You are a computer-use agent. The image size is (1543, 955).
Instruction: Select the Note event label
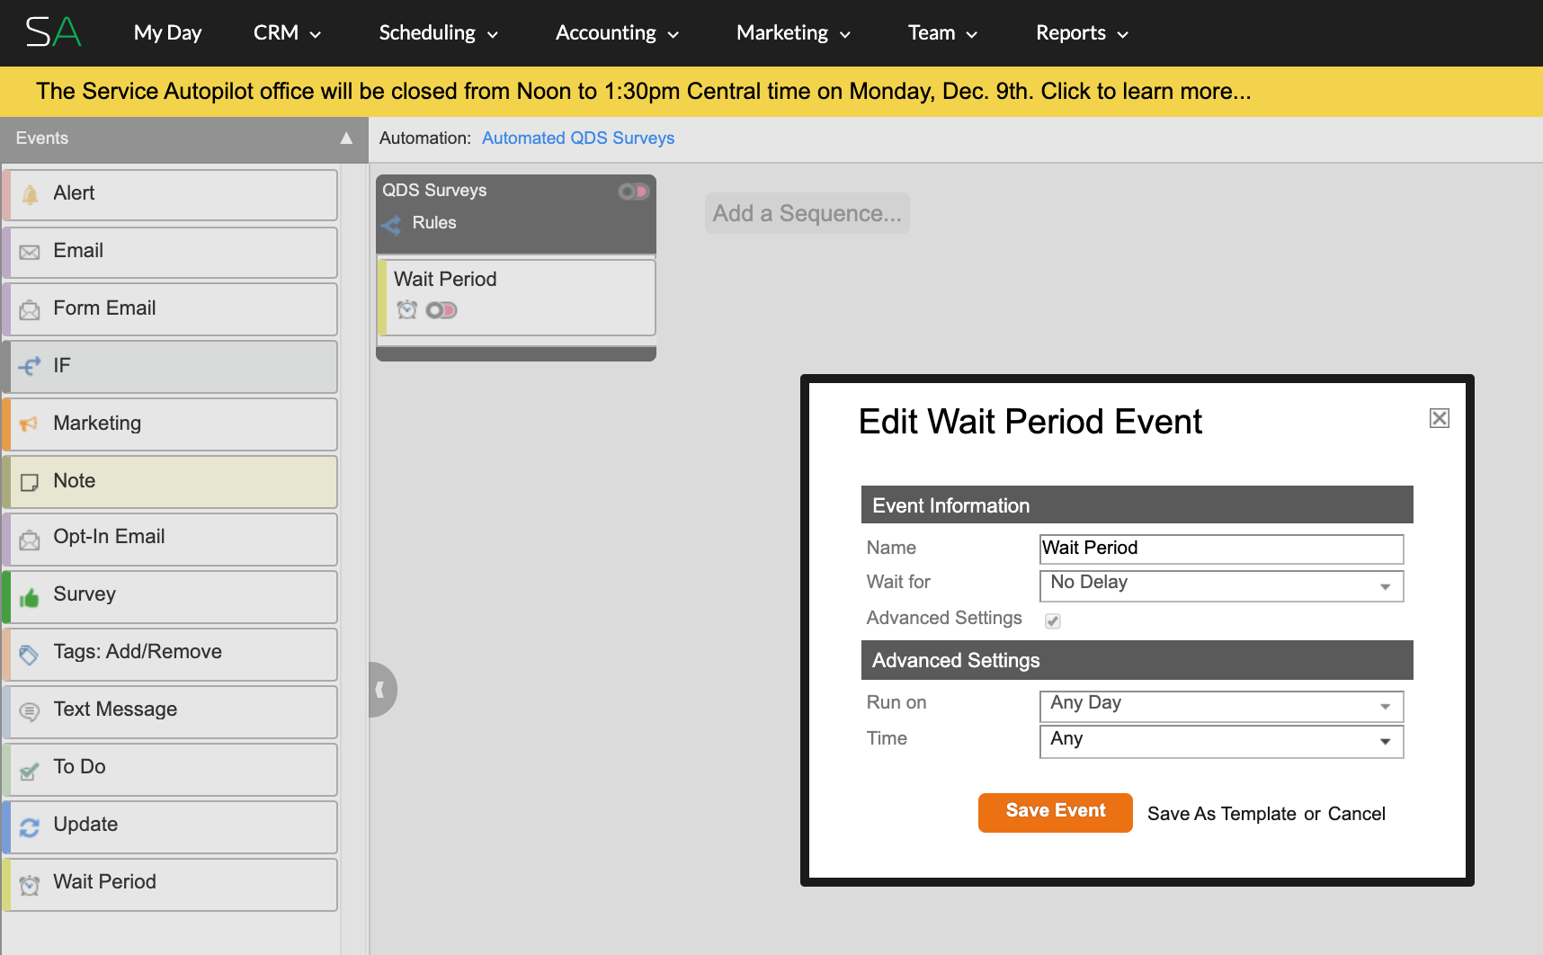[75, 481]
